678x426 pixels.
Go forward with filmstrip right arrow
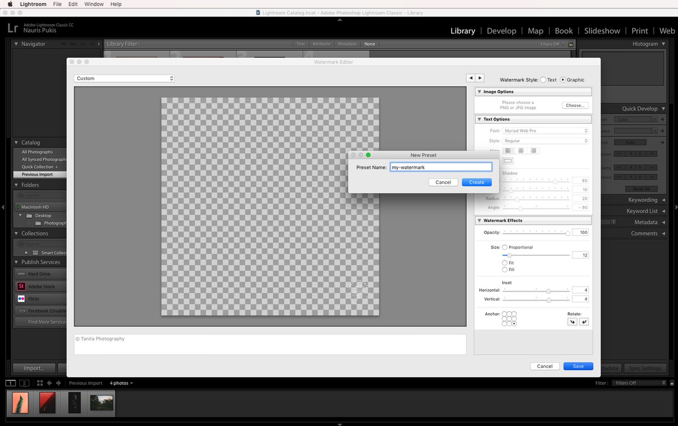pyautogui.click(x=58, y=383)
